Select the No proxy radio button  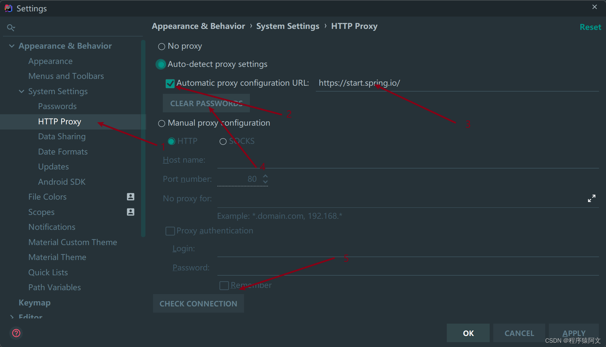coord(161,46)
